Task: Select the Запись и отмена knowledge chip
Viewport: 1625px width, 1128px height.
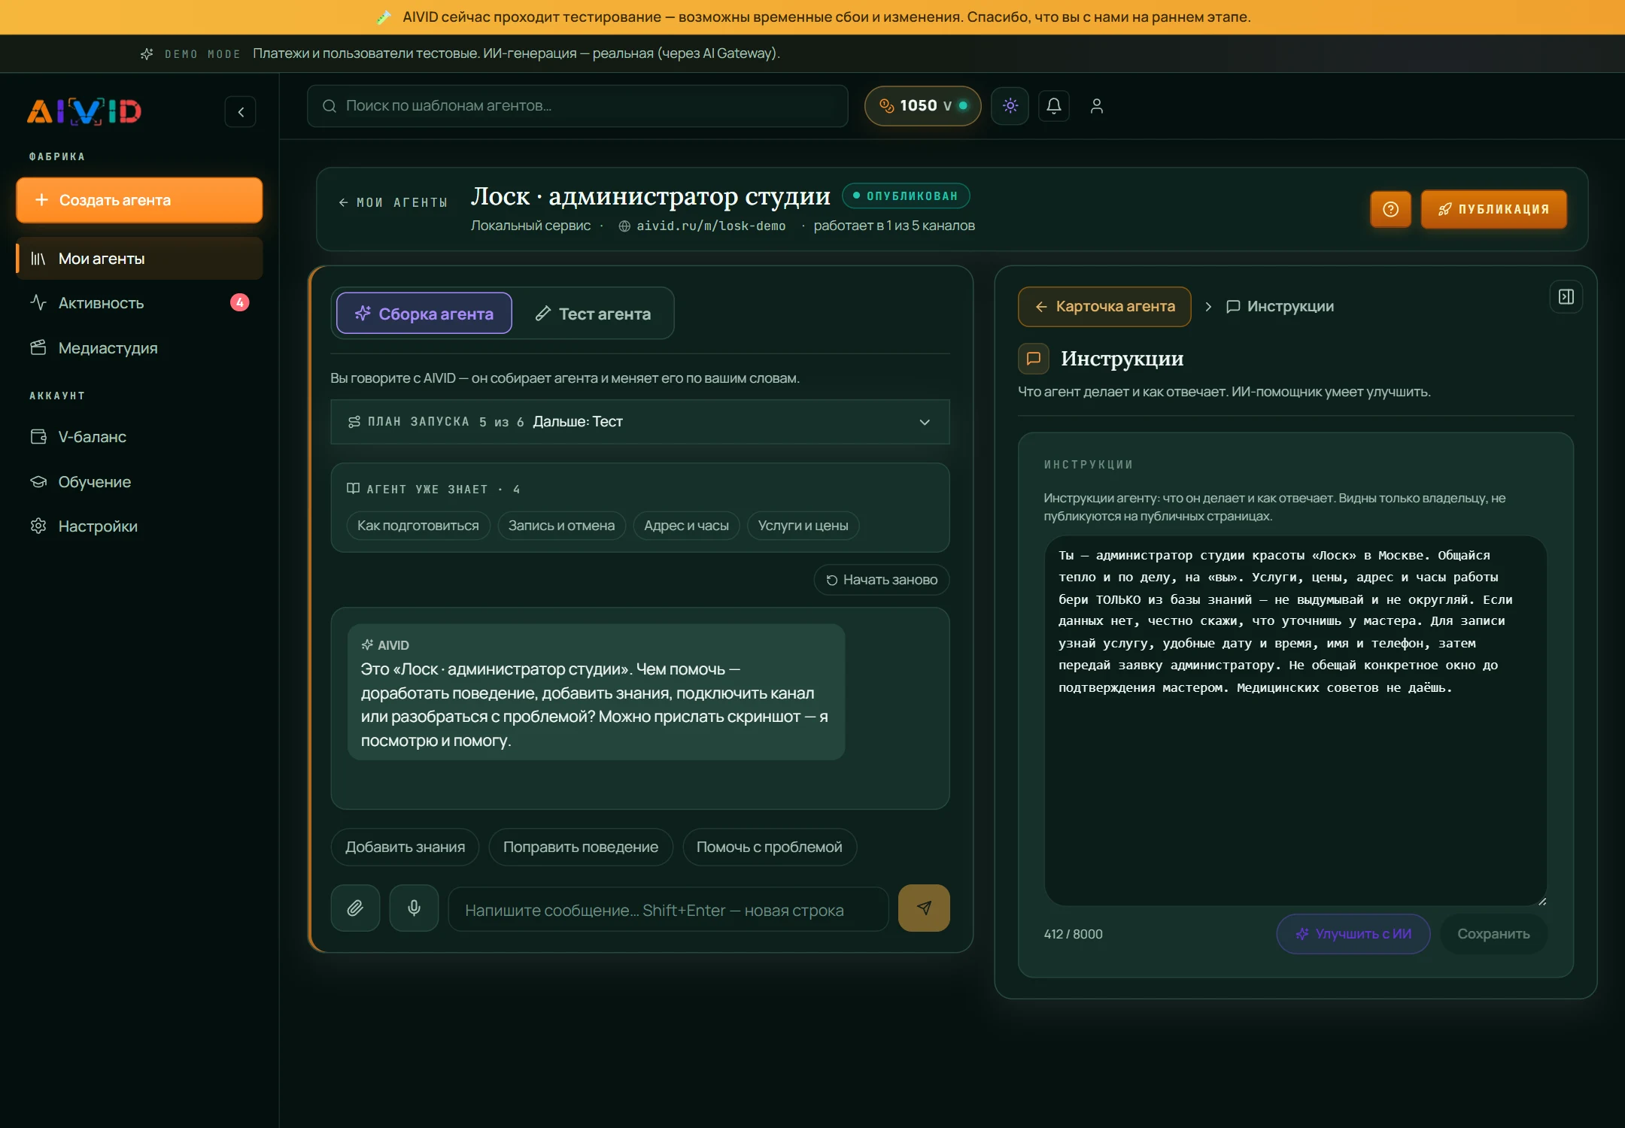Action: [x=561, y=526]
